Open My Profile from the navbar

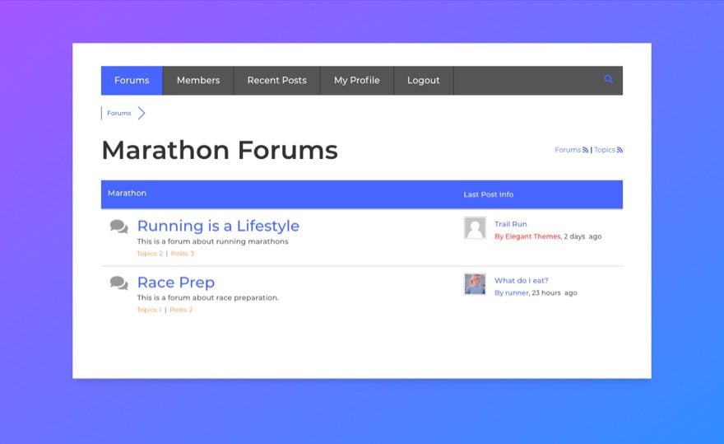357,81
